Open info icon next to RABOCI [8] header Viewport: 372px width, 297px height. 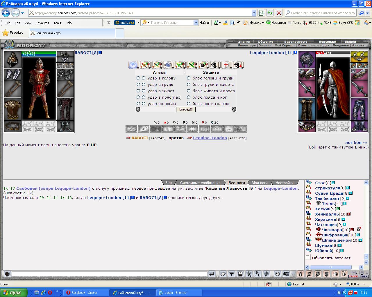[100, 52]
